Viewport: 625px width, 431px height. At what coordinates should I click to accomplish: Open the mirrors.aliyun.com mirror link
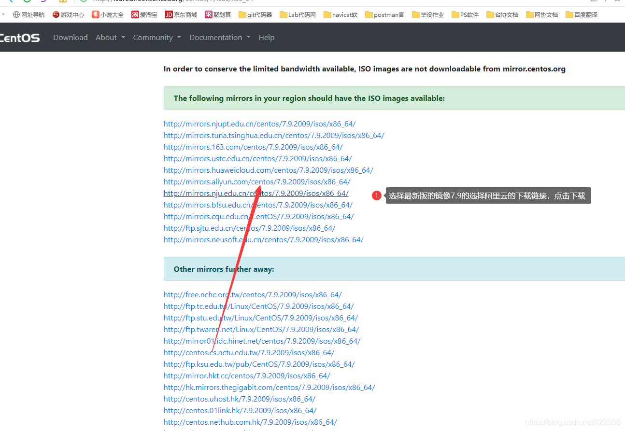(257, 182)
